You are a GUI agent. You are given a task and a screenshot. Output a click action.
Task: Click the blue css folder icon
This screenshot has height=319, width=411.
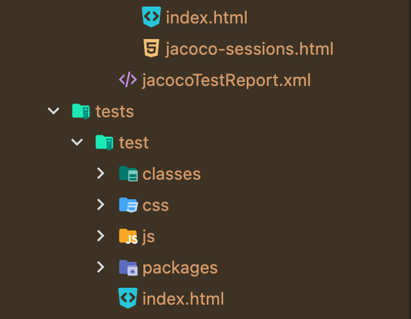(128, 205)
